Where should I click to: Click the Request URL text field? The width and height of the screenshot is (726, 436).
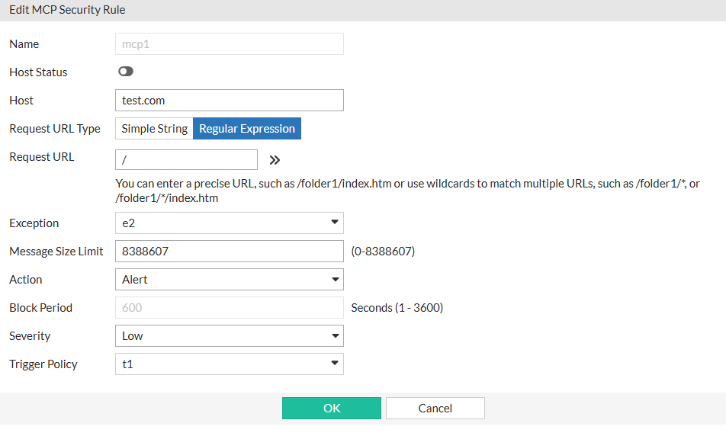[x=186, y=160]
